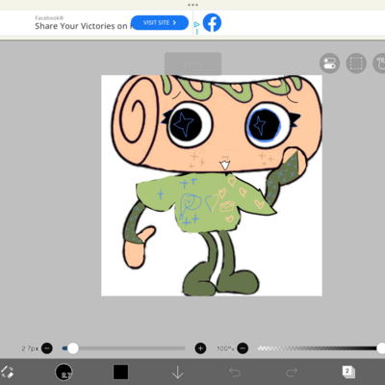This screenshot has width=385, height=385.
Task: Undo the last stroke
Action: point(235,372)
